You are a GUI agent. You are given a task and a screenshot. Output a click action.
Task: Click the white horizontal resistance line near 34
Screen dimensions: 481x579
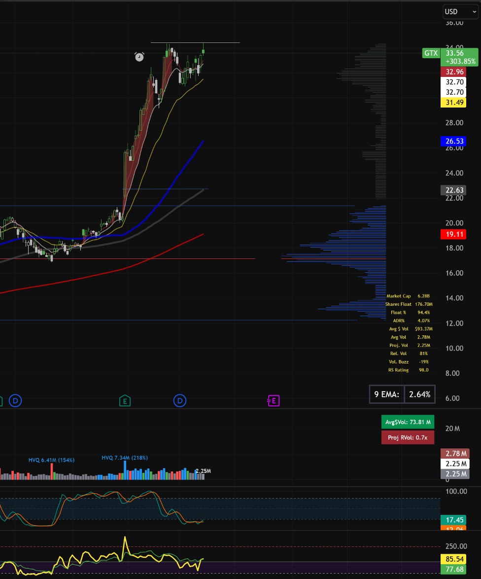(195, 43)
